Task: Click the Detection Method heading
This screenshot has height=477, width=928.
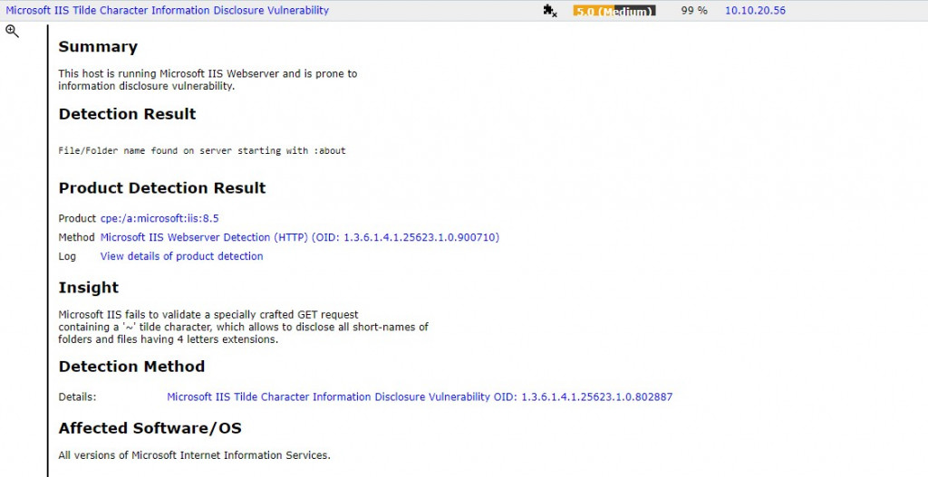Action: tap(131, 366)
